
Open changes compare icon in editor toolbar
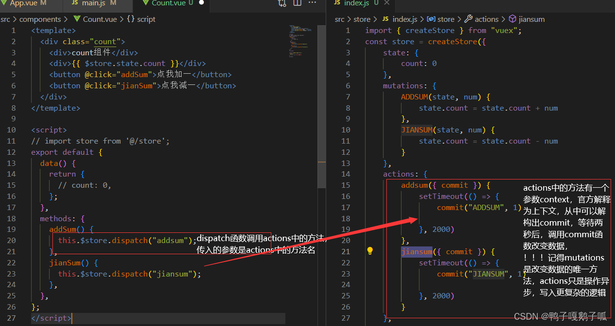click(x=282, y=3)
